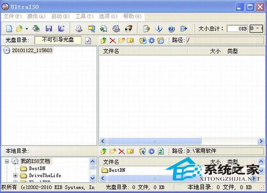The width and height of the screenshot is (267, 193).
Task: Click rename icon in local panel
Action: (x=130, y=151)
